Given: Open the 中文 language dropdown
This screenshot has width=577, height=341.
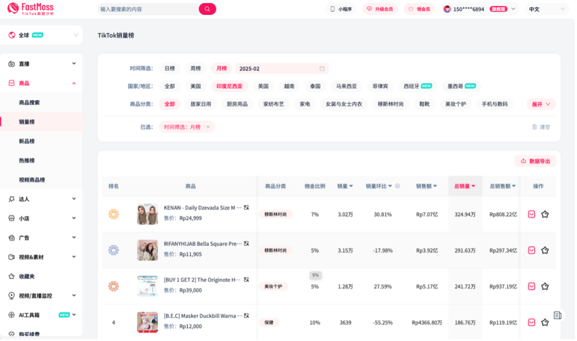Looking at the screenshot, I should click(547, 9).
